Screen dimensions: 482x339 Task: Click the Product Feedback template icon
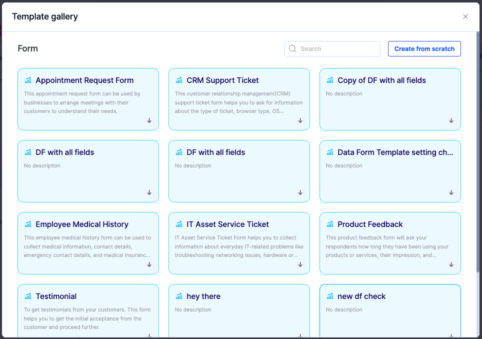[330, 224]
